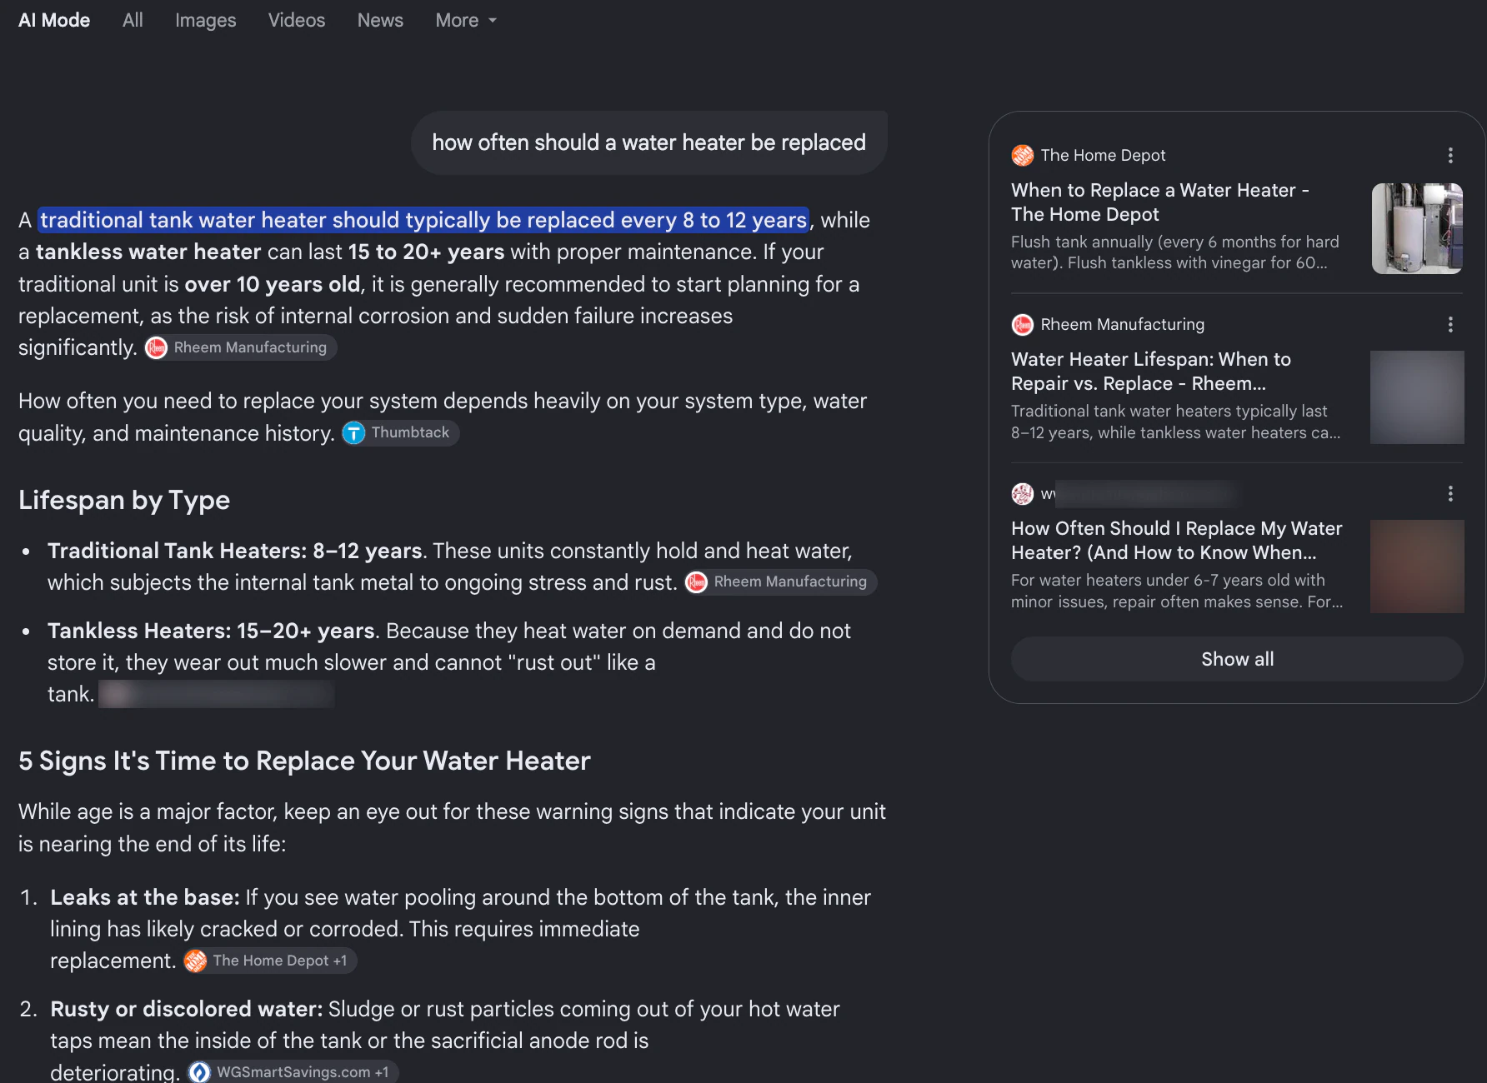Click highlighted text about 8 to 12 years

(423, 220)
